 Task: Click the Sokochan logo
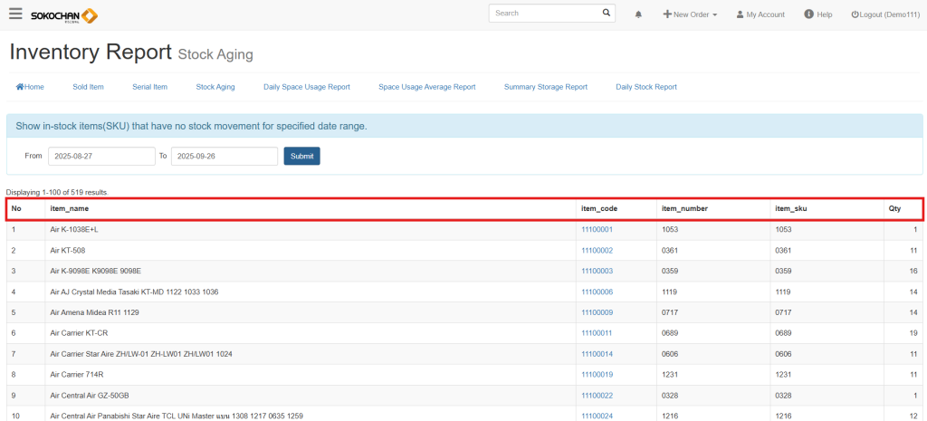click(64, 15)
